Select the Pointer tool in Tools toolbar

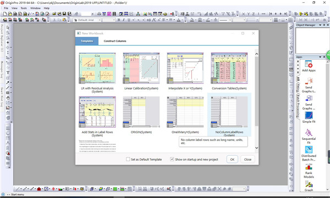point(8,27)
